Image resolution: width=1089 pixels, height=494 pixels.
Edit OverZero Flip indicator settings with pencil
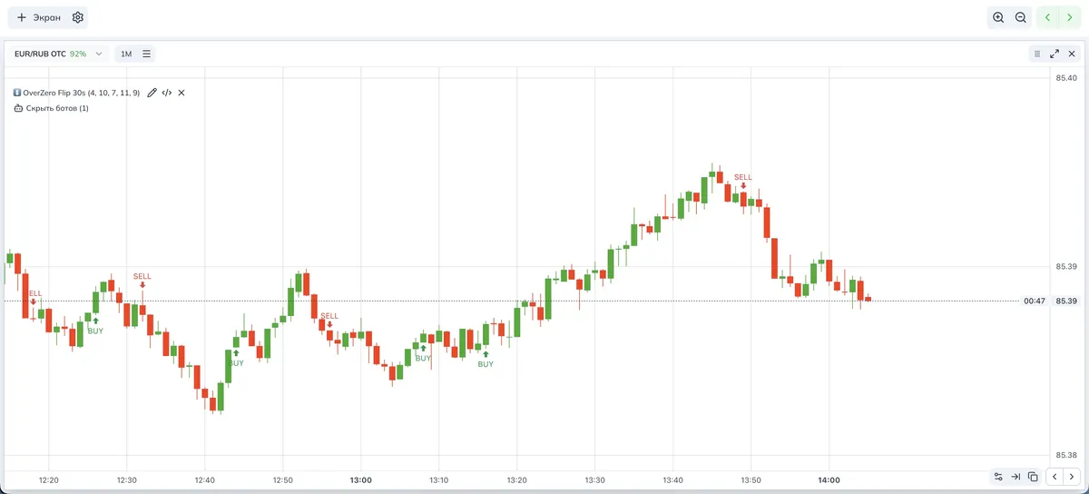click(x=152, y=93)
